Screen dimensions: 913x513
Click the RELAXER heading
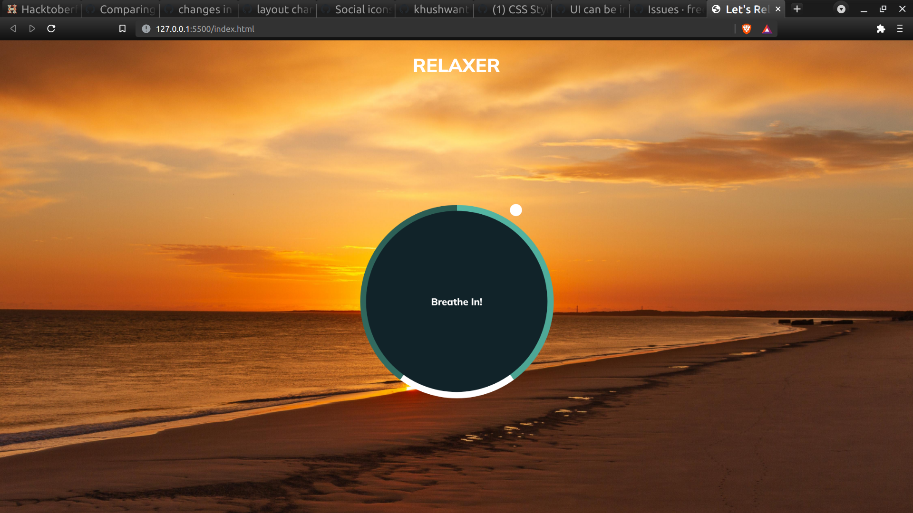(456, 66)
